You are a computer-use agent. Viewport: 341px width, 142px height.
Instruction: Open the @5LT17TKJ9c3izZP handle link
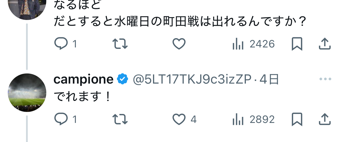click(192, 80)
